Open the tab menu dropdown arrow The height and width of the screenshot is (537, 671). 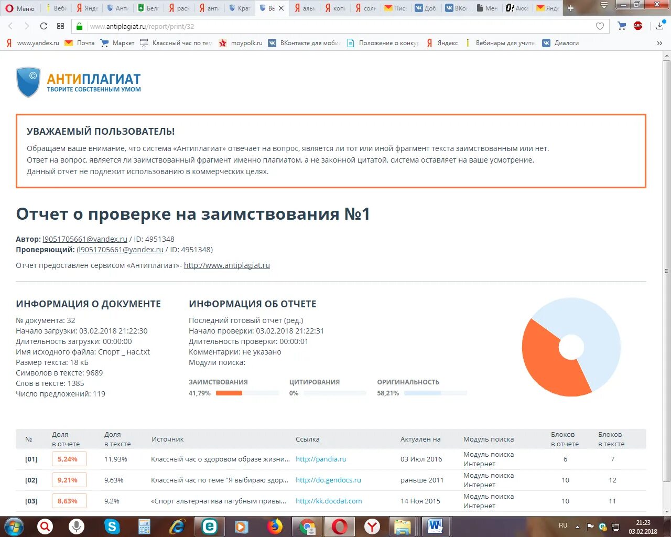point(604,5)
